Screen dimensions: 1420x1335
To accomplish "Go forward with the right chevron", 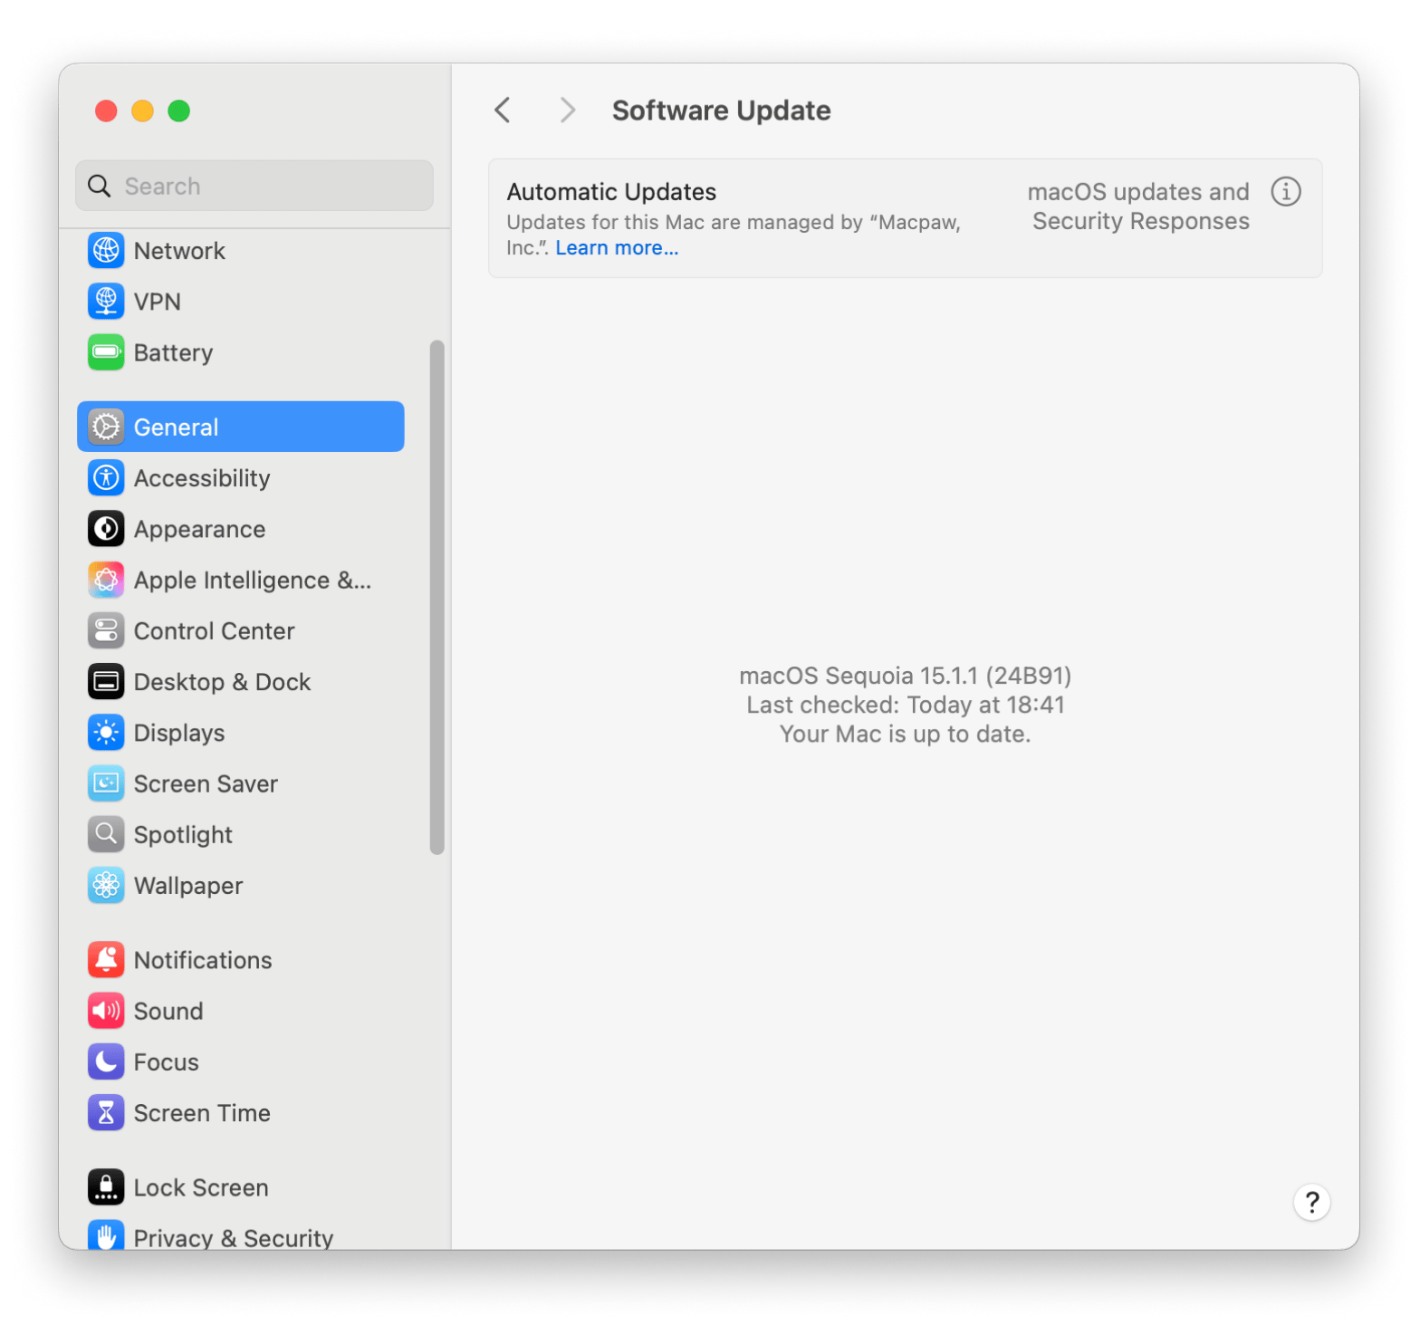I will point(568,110).
